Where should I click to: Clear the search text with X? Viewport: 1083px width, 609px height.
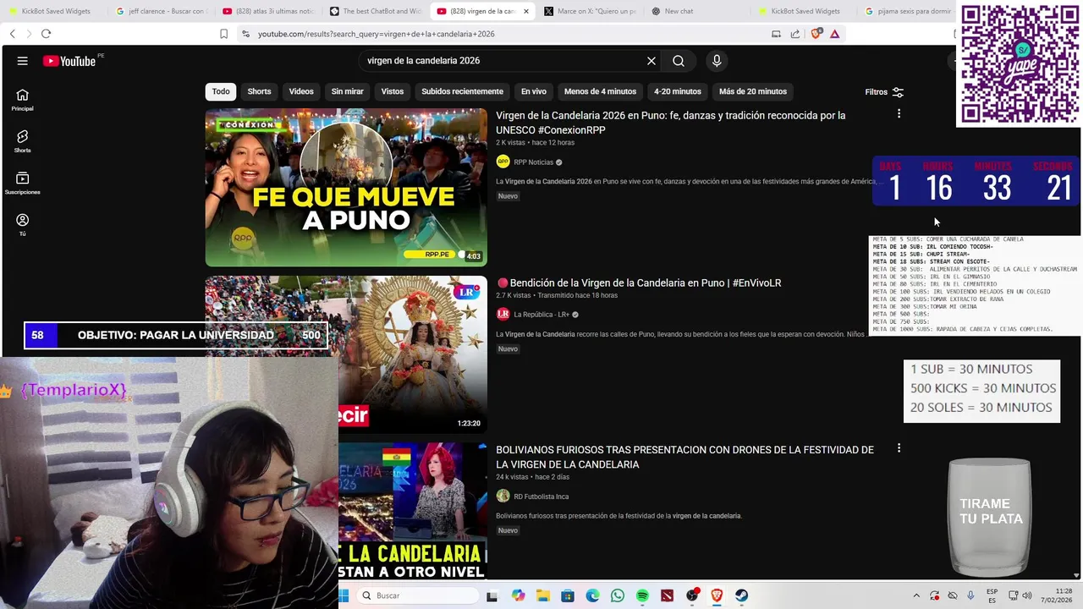pos(651,61)
